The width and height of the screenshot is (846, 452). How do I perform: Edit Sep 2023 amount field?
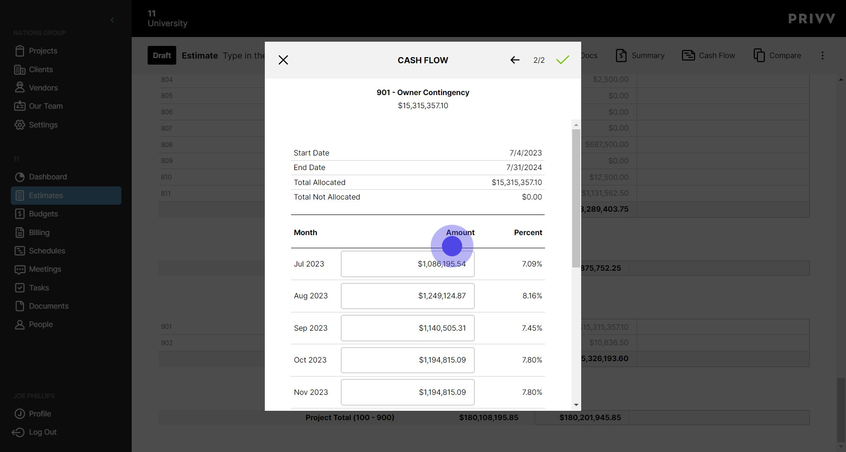[407, 328]
